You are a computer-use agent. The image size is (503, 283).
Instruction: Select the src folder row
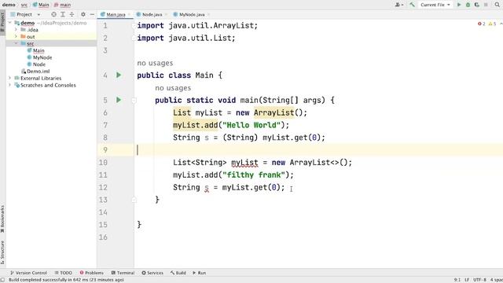(51, 43)
